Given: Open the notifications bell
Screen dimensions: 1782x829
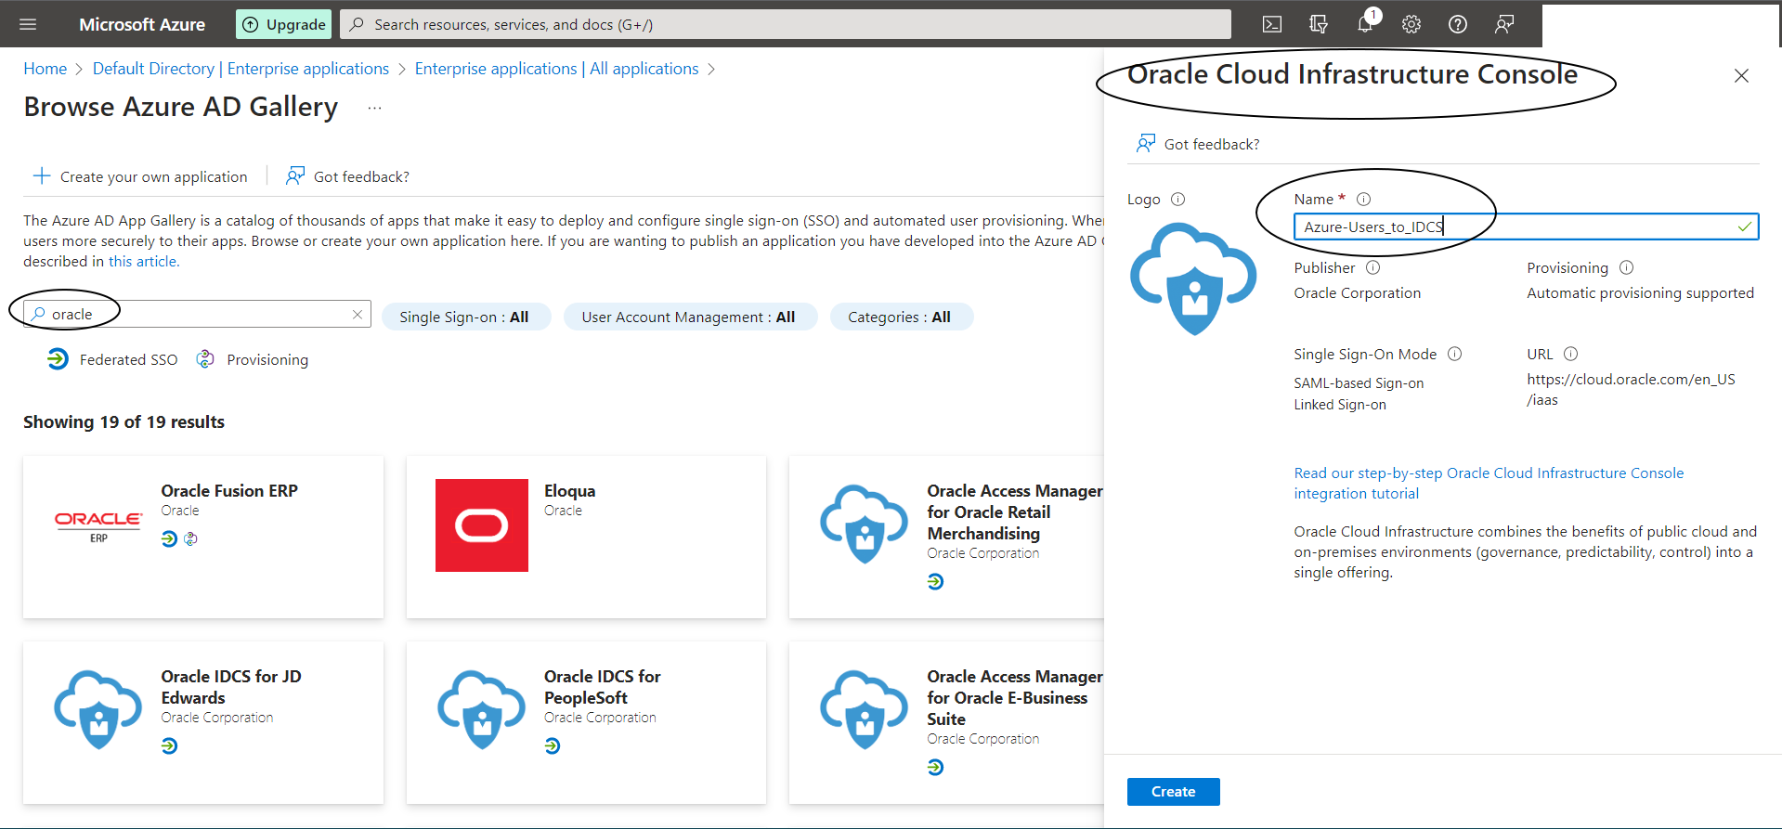Looking at the screenshot, I should [1365, 24].
